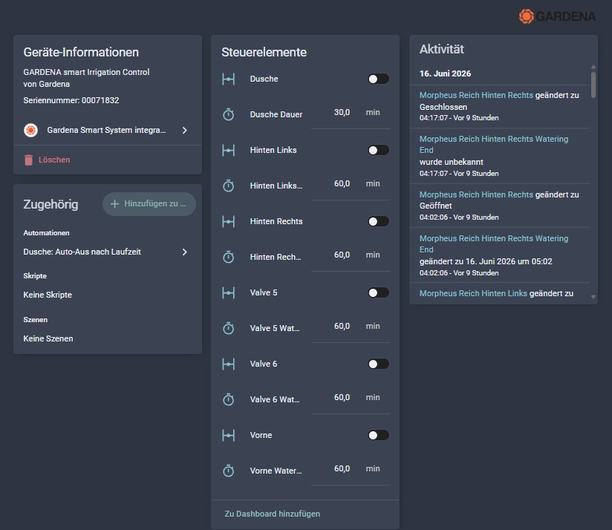Image resolution: width=612 pixels, height=530 pixels.
Task: Click the timer icon beside Dusche Dauer
Action: pyautogui.click(x=228, y=114)
